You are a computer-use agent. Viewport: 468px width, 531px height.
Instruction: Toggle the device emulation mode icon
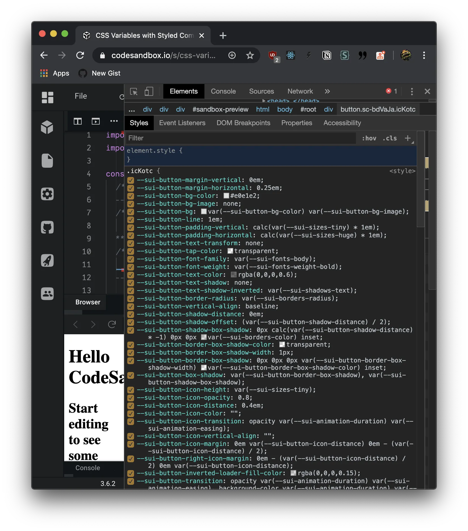[149, 91]
